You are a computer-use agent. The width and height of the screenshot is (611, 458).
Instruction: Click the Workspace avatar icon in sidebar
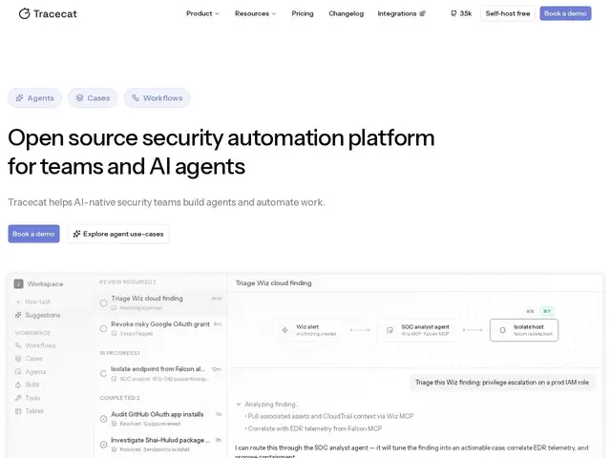18,284
